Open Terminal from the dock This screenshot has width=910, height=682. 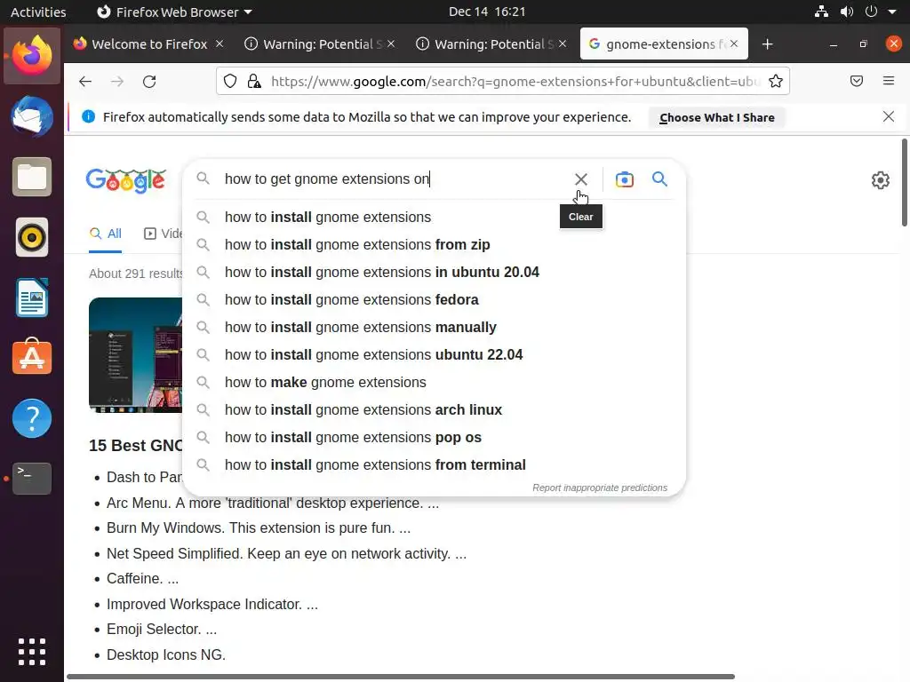pyautogui.click(x=32, y=479)
